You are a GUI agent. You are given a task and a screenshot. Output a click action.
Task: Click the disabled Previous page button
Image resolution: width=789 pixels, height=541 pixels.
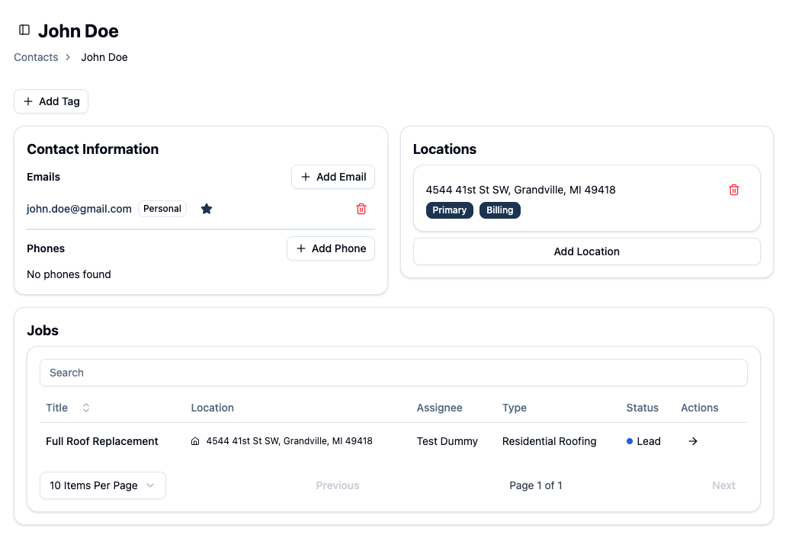point(338,485)
